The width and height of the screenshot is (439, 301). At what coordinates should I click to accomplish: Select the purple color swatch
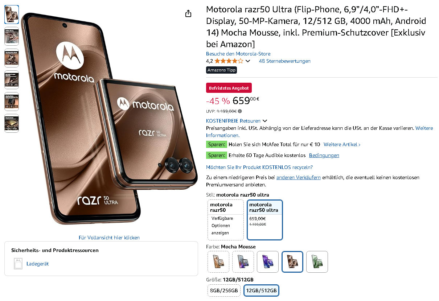coord(268,262)
